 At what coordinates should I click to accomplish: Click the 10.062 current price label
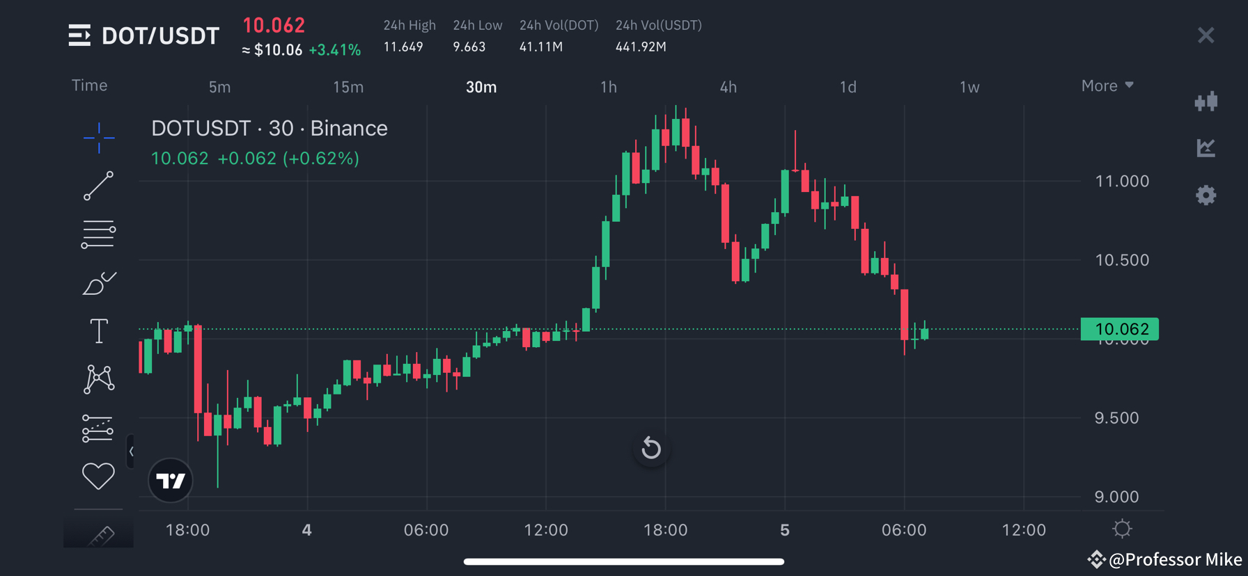pos(1119,329)
